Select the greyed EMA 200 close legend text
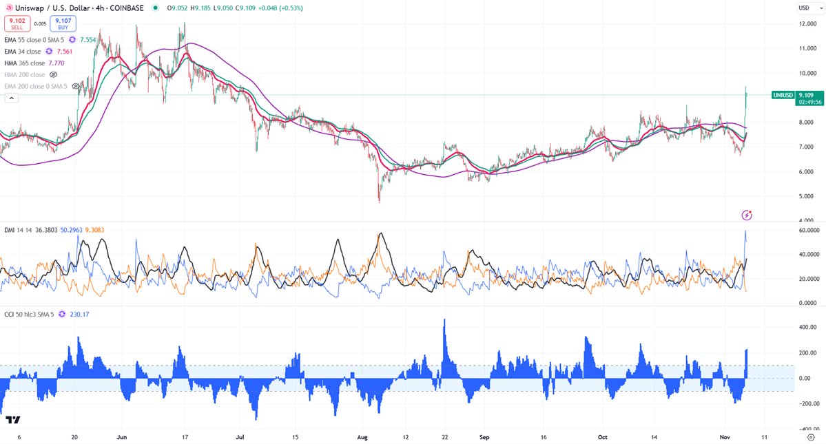This screenshot has width=826, height=444. [36, 86]
